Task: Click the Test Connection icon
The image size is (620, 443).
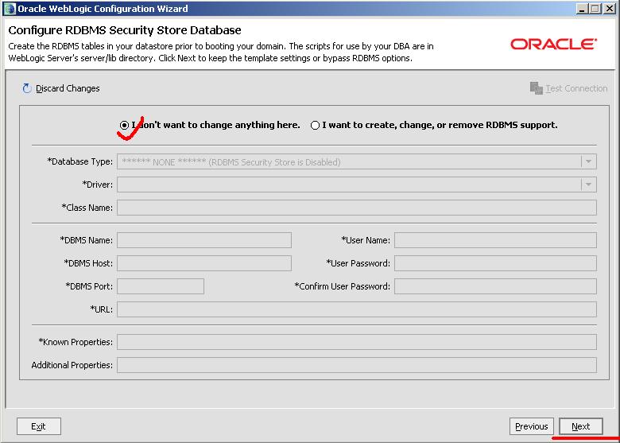Action: (537, 88)
